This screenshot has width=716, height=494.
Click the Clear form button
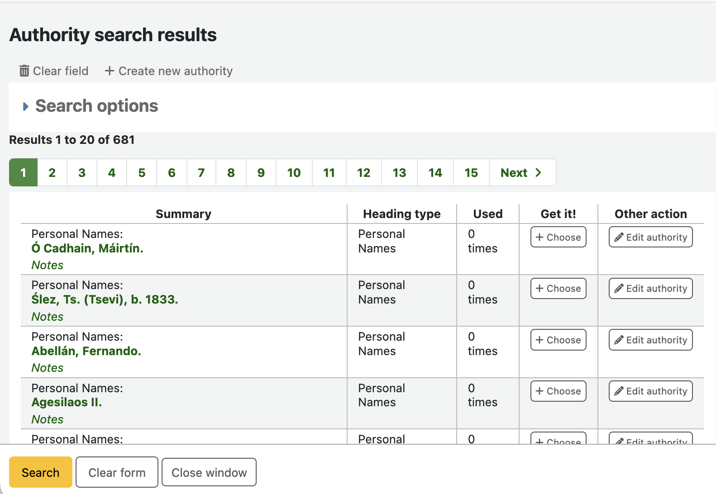click(117, 473)
